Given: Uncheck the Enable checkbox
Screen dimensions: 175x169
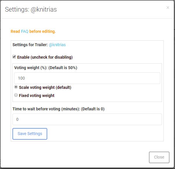Looking at the screenshot, I should 14,57.
